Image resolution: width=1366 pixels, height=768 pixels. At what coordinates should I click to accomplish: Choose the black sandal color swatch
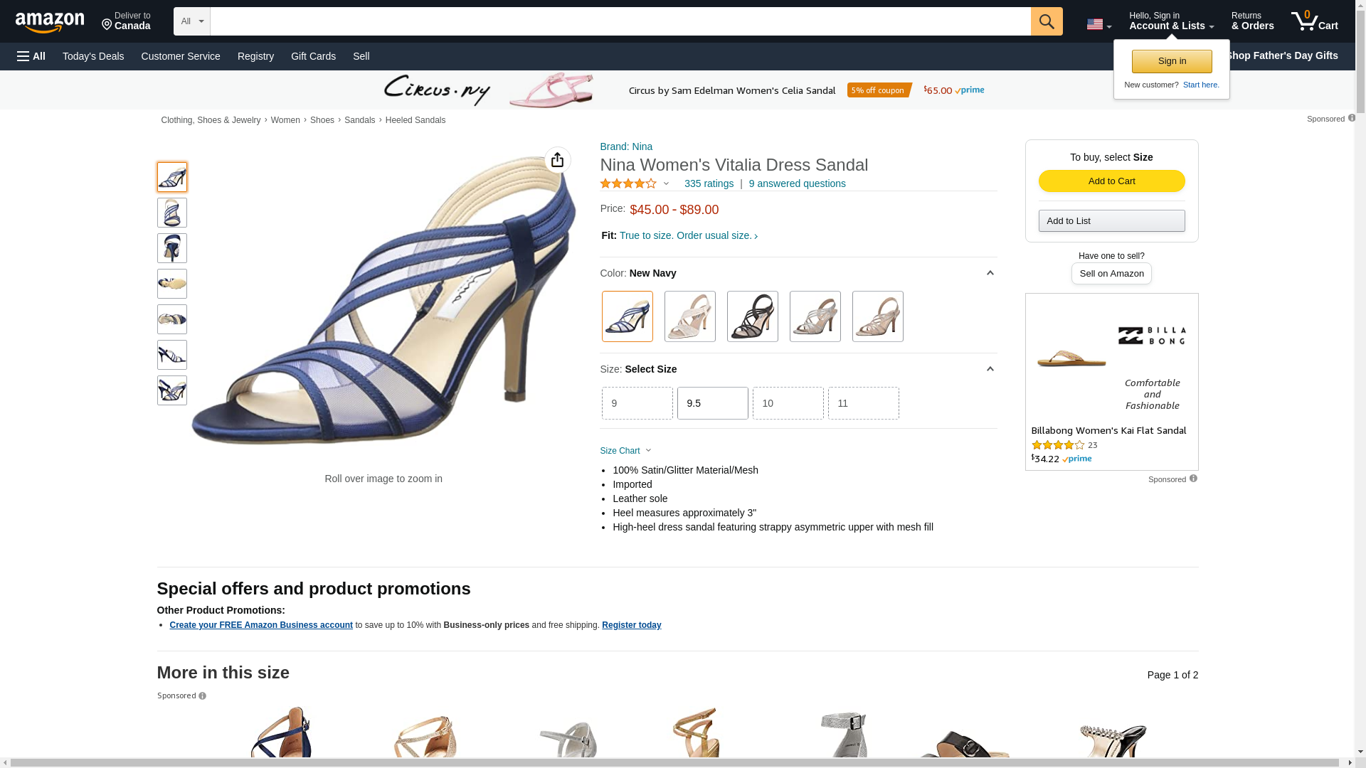pyautogui.click(x=752, y=316)
